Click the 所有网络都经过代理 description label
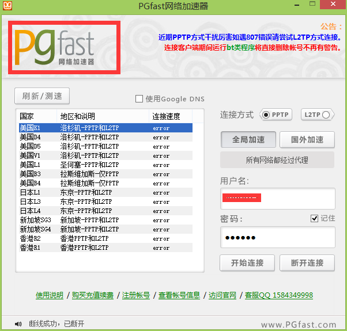Viewport: 347px width, 331px height. click(277, 160)
